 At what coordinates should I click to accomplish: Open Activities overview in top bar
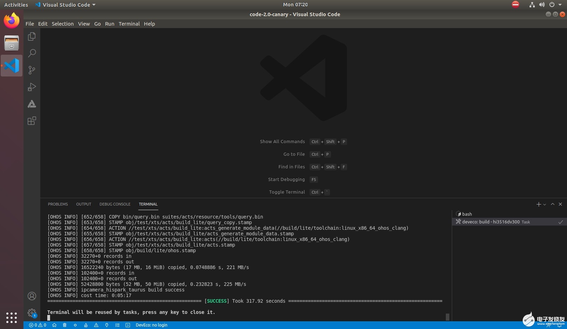click(16, 5)
